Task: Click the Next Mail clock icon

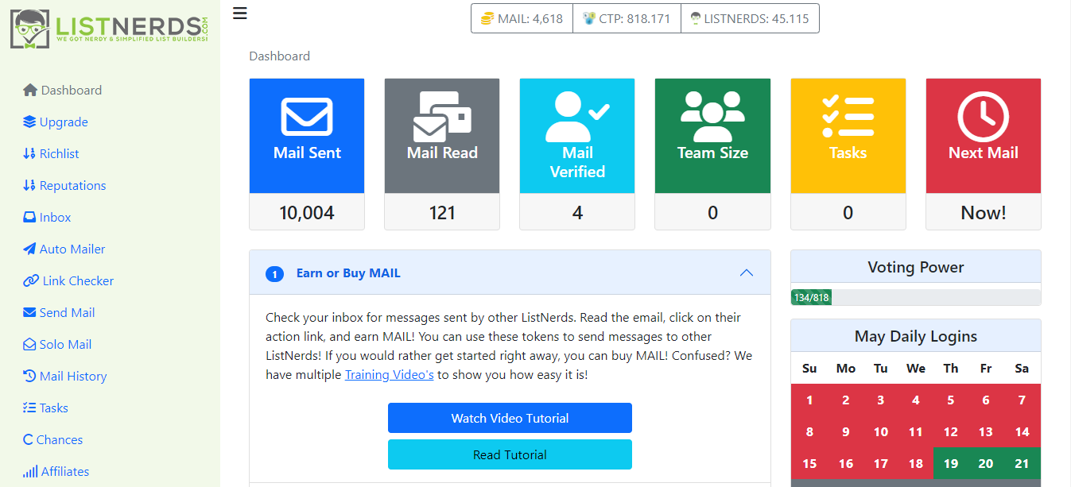Action: 984,117
